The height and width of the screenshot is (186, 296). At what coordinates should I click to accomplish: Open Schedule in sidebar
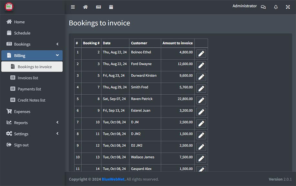pyautogui.click(x=32, y=33)
